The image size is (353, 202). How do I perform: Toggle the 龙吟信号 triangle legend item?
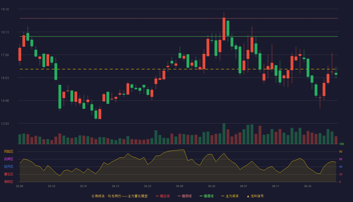255,196
